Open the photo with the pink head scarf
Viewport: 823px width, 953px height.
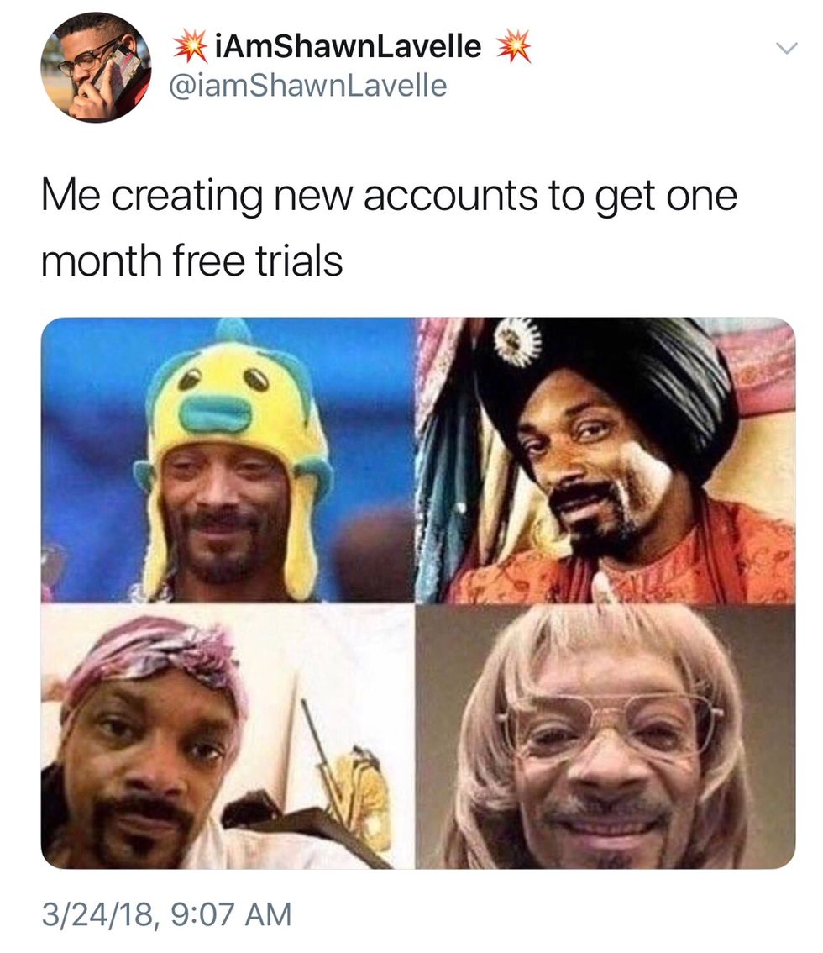coord(227,737)
